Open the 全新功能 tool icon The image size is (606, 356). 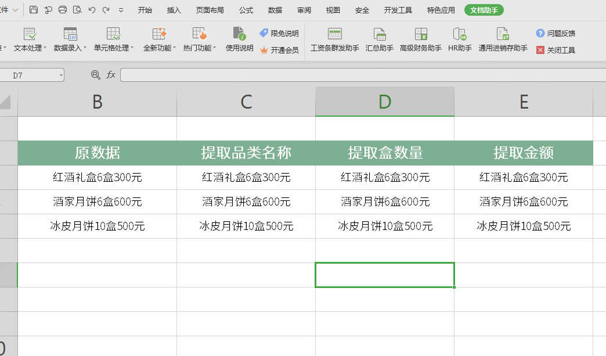pos(159,34)
